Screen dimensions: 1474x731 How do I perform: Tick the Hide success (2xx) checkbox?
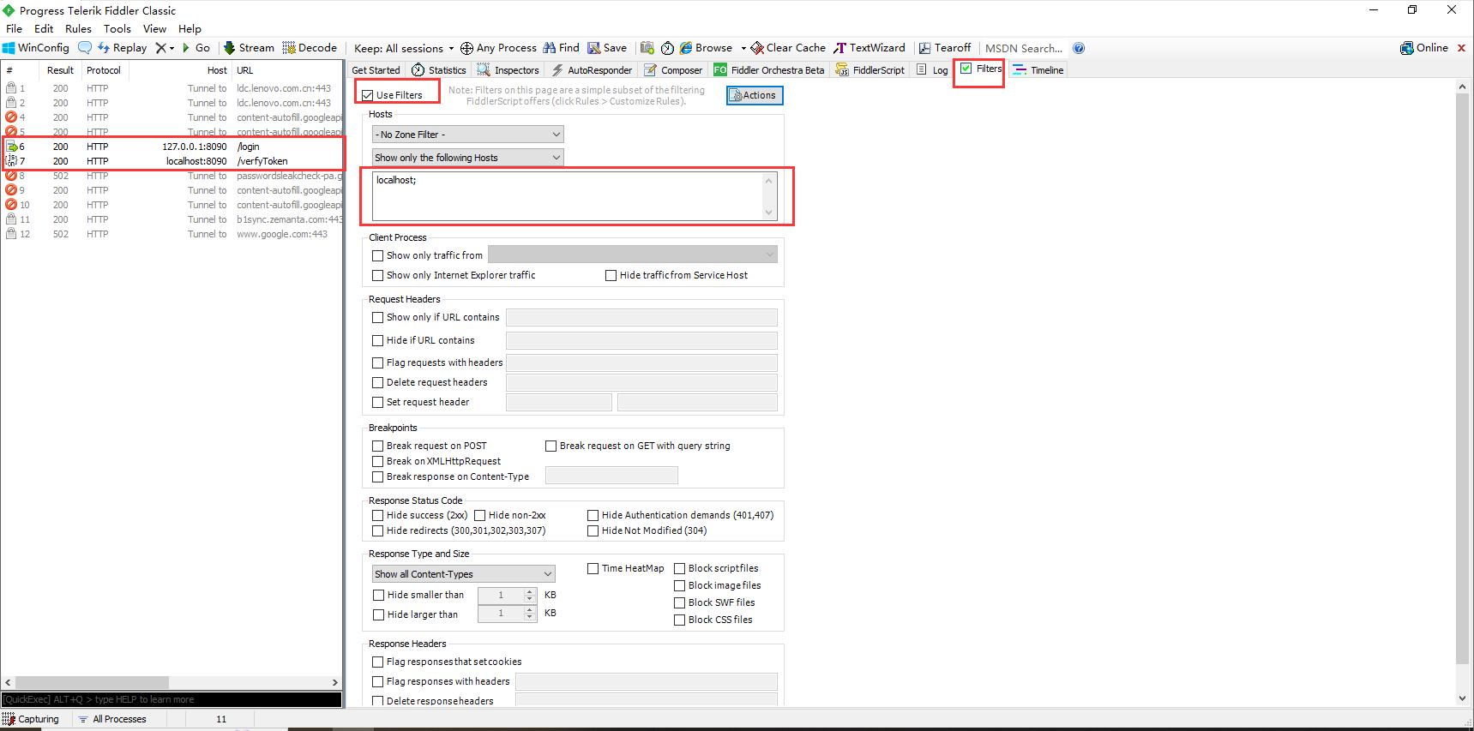point(377,515)
